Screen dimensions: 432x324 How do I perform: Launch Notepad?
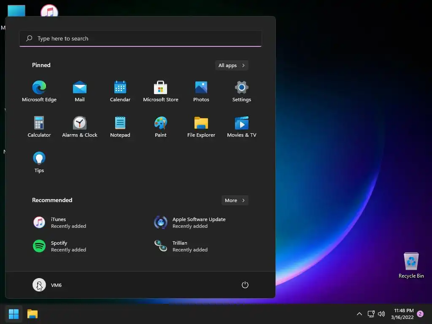pos(120,127)
